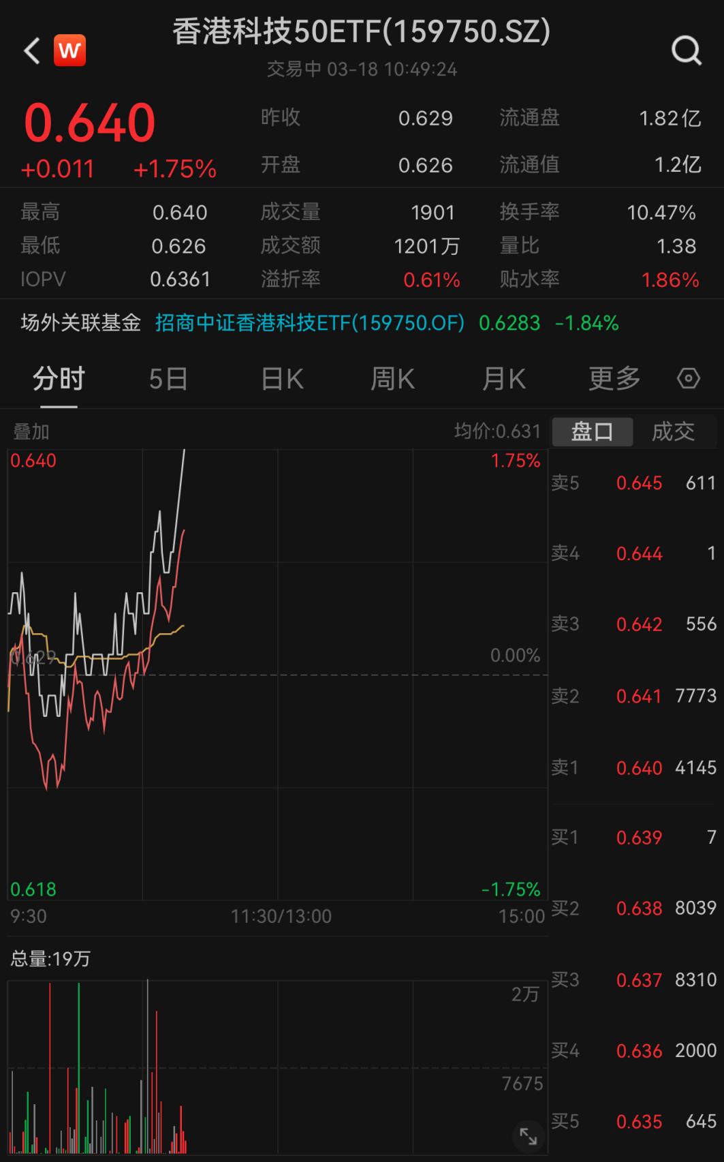
Task: Tap the 场外关联基金 label
Action: click(x=80, y=322)
